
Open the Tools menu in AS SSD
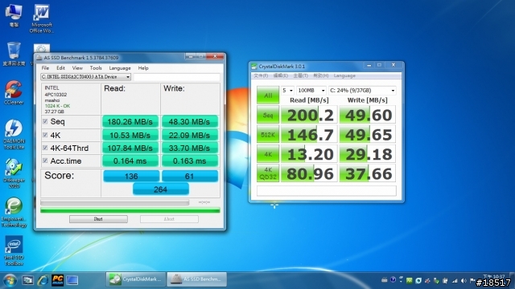[x=96, y=68]
